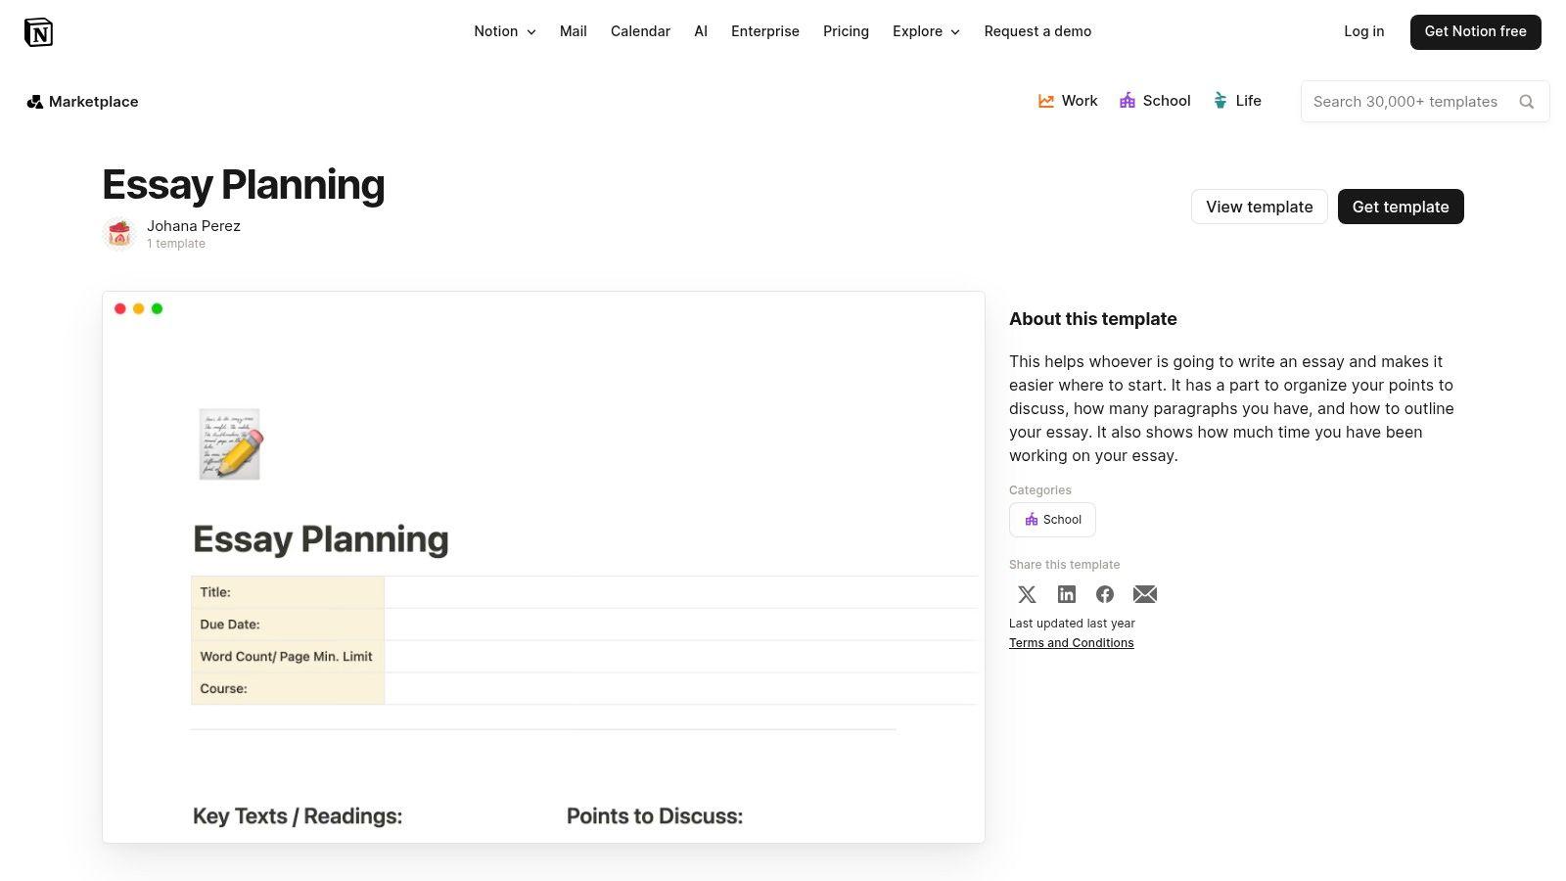1566x881 pixels.
Task: Click the School building icon in navigation
Action: coord(1128,101)
